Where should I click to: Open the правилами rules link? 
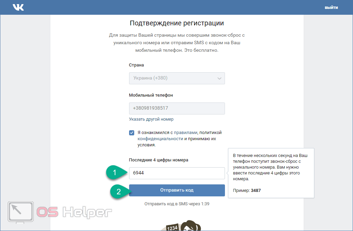tap(186, 133)
